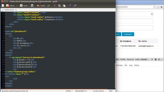Filter console by Info
164x92 pixels.
coord(126,65)
